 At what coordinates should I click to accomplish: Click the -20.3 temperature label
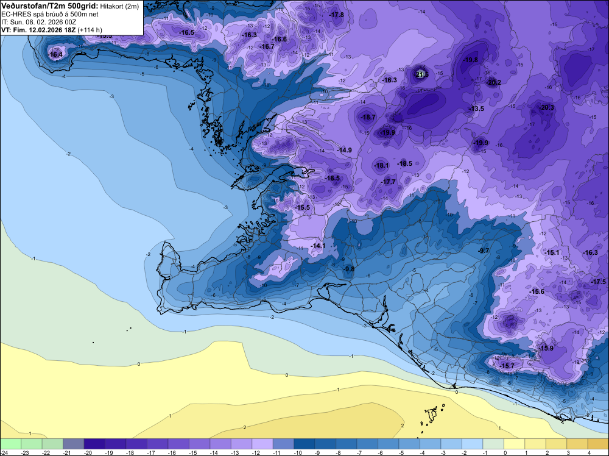click(547, 108)
